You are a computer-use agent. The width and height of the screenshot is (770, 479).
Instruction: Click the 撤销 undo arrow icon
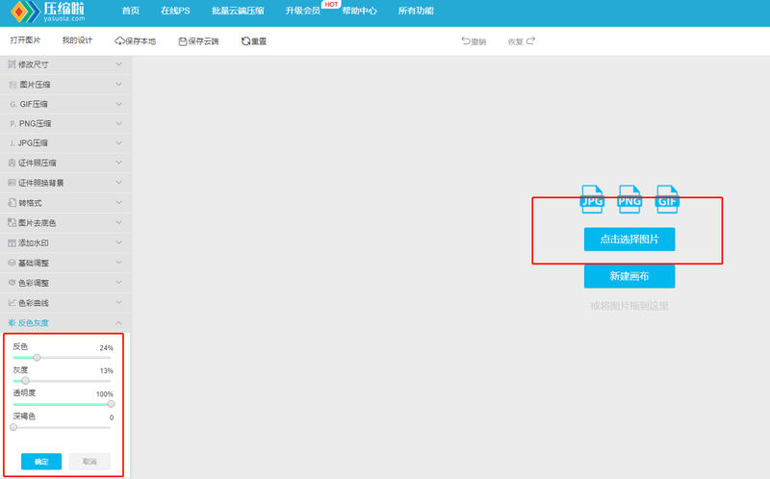pyautogui.click(x=466, y=41)
